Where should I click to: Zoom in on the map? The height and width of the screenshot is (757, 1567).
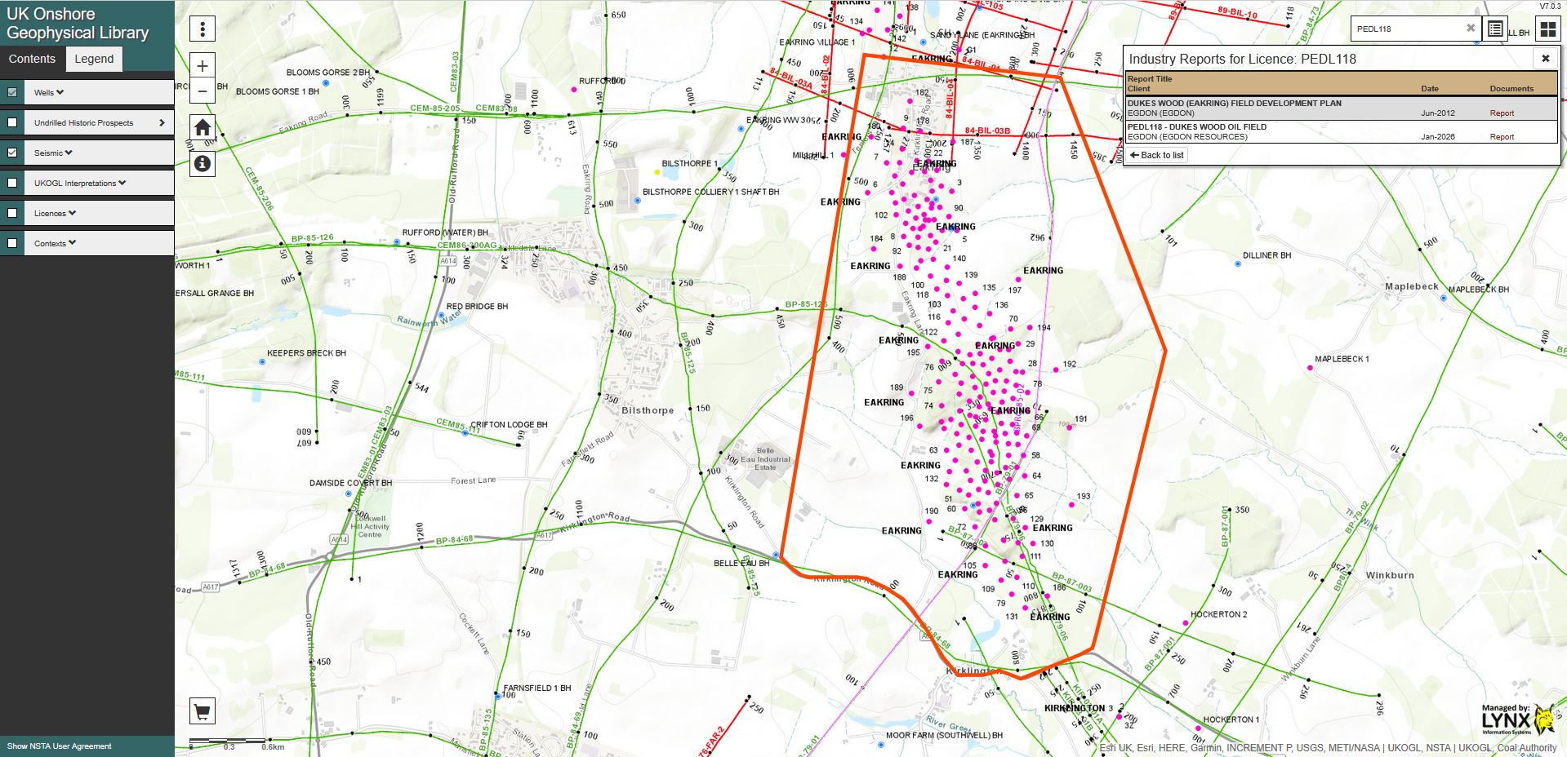(203, 66)
